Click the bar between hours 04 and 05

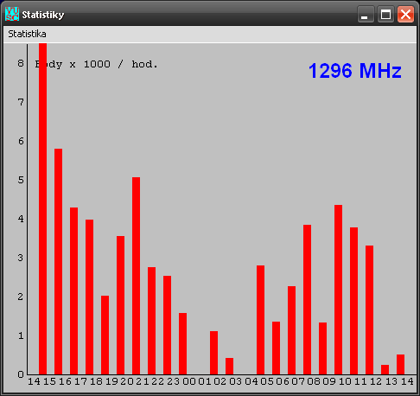(x=260, y=320)
